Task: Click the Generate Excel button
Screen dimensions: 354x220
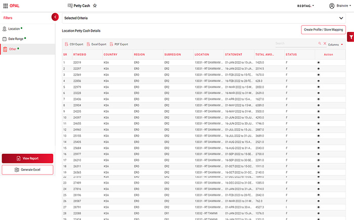Action: (x=27, y=169)
